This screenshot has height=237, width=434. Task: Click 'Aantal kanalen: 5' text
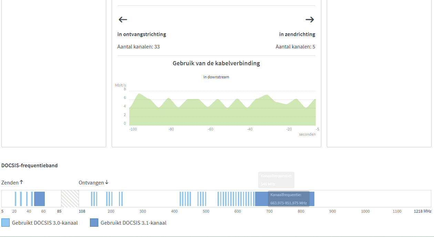295,47
